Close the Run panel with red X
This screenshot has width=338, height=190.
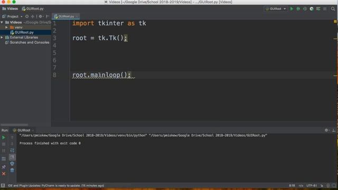[x=4, y=174]
